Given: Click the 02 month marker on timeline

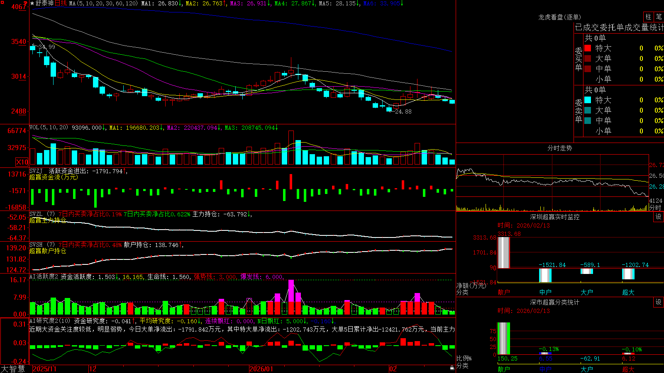Looking at the screenshot, I should [x=393, y=369].
